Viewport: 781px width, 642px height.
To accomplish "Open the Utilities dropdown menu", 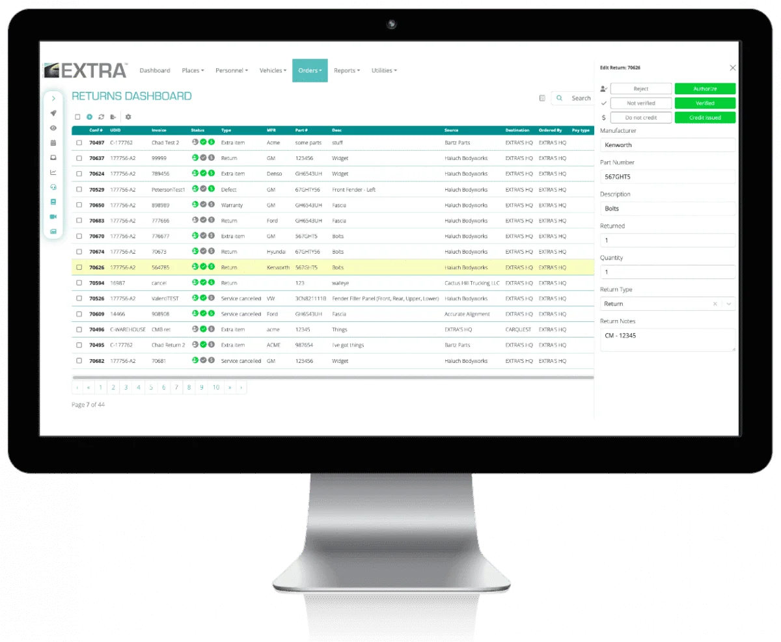I will point(384,70).
